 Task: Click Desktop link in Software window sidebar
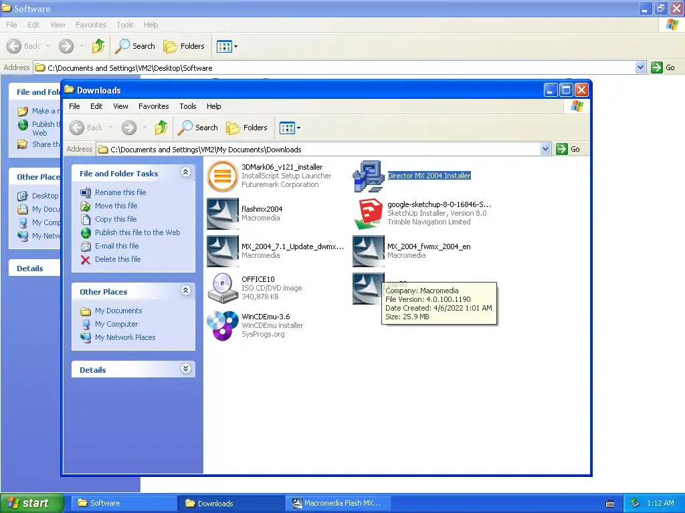(45, 196)
